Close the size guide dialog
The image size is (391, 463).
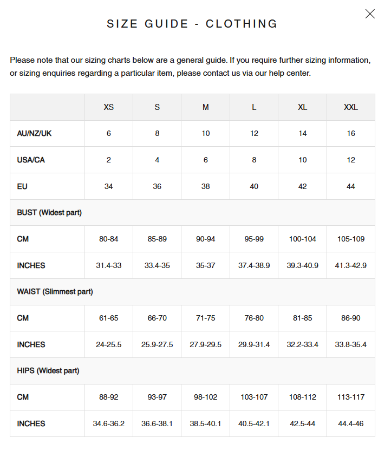370,14
